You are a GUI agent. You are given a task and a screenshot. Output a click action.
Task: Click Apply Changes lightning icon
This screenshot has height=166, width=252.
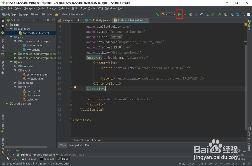point(185,14)
